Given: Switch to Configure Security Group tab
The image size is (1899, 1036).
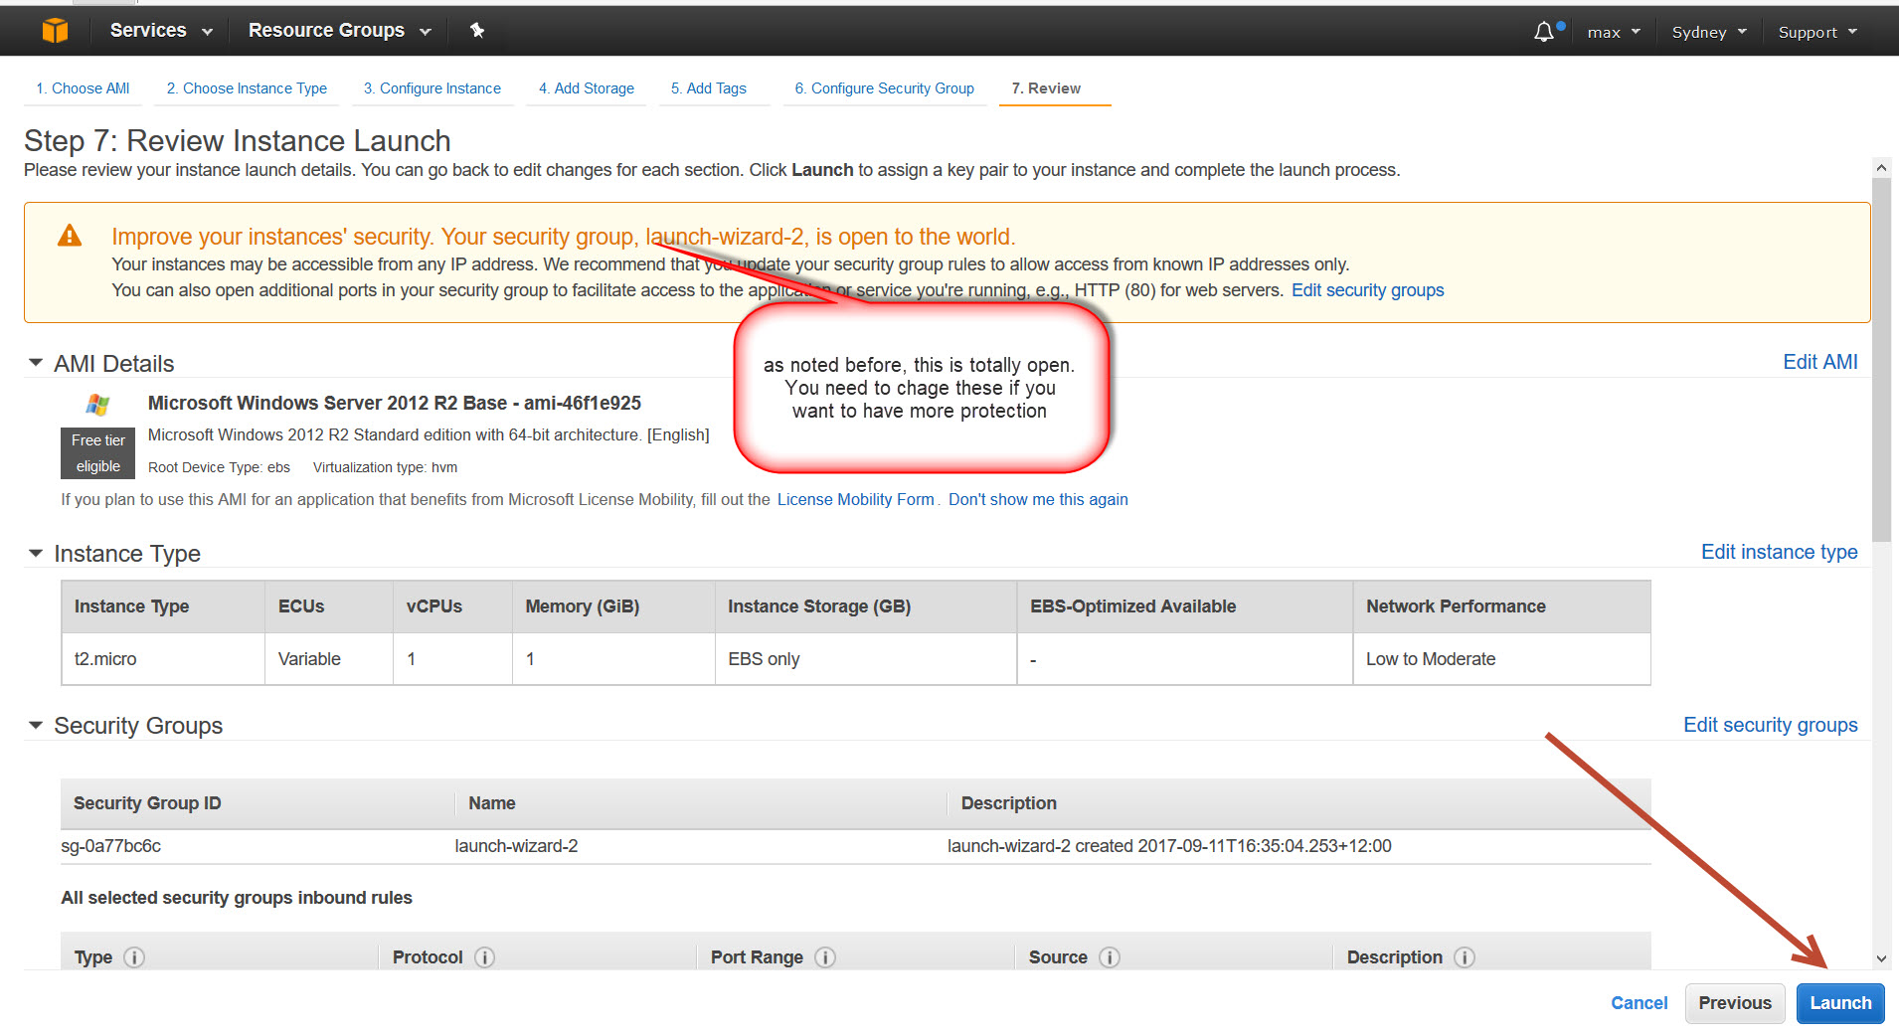Looking at the screenshot, I should [884, 88].
